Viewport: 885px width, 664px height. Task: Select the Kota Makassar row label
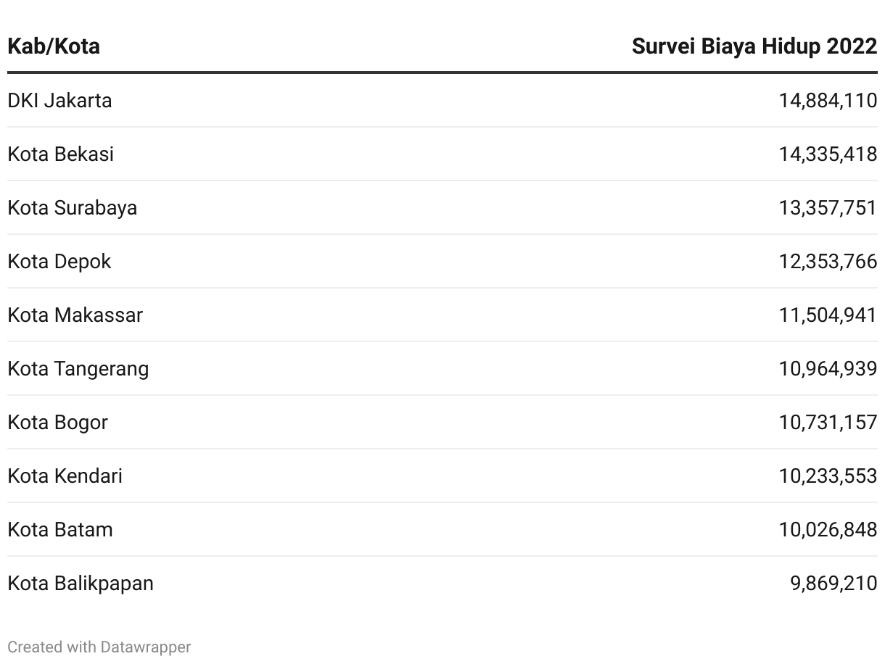click(75, 315)
